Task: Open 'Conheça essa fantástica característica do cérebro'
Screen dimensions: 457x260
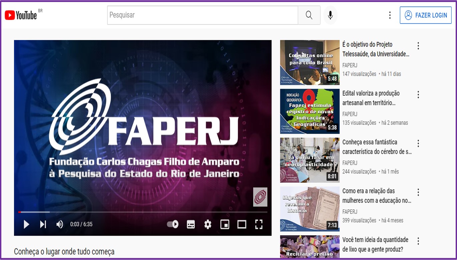Action: (x=377, y=147)
